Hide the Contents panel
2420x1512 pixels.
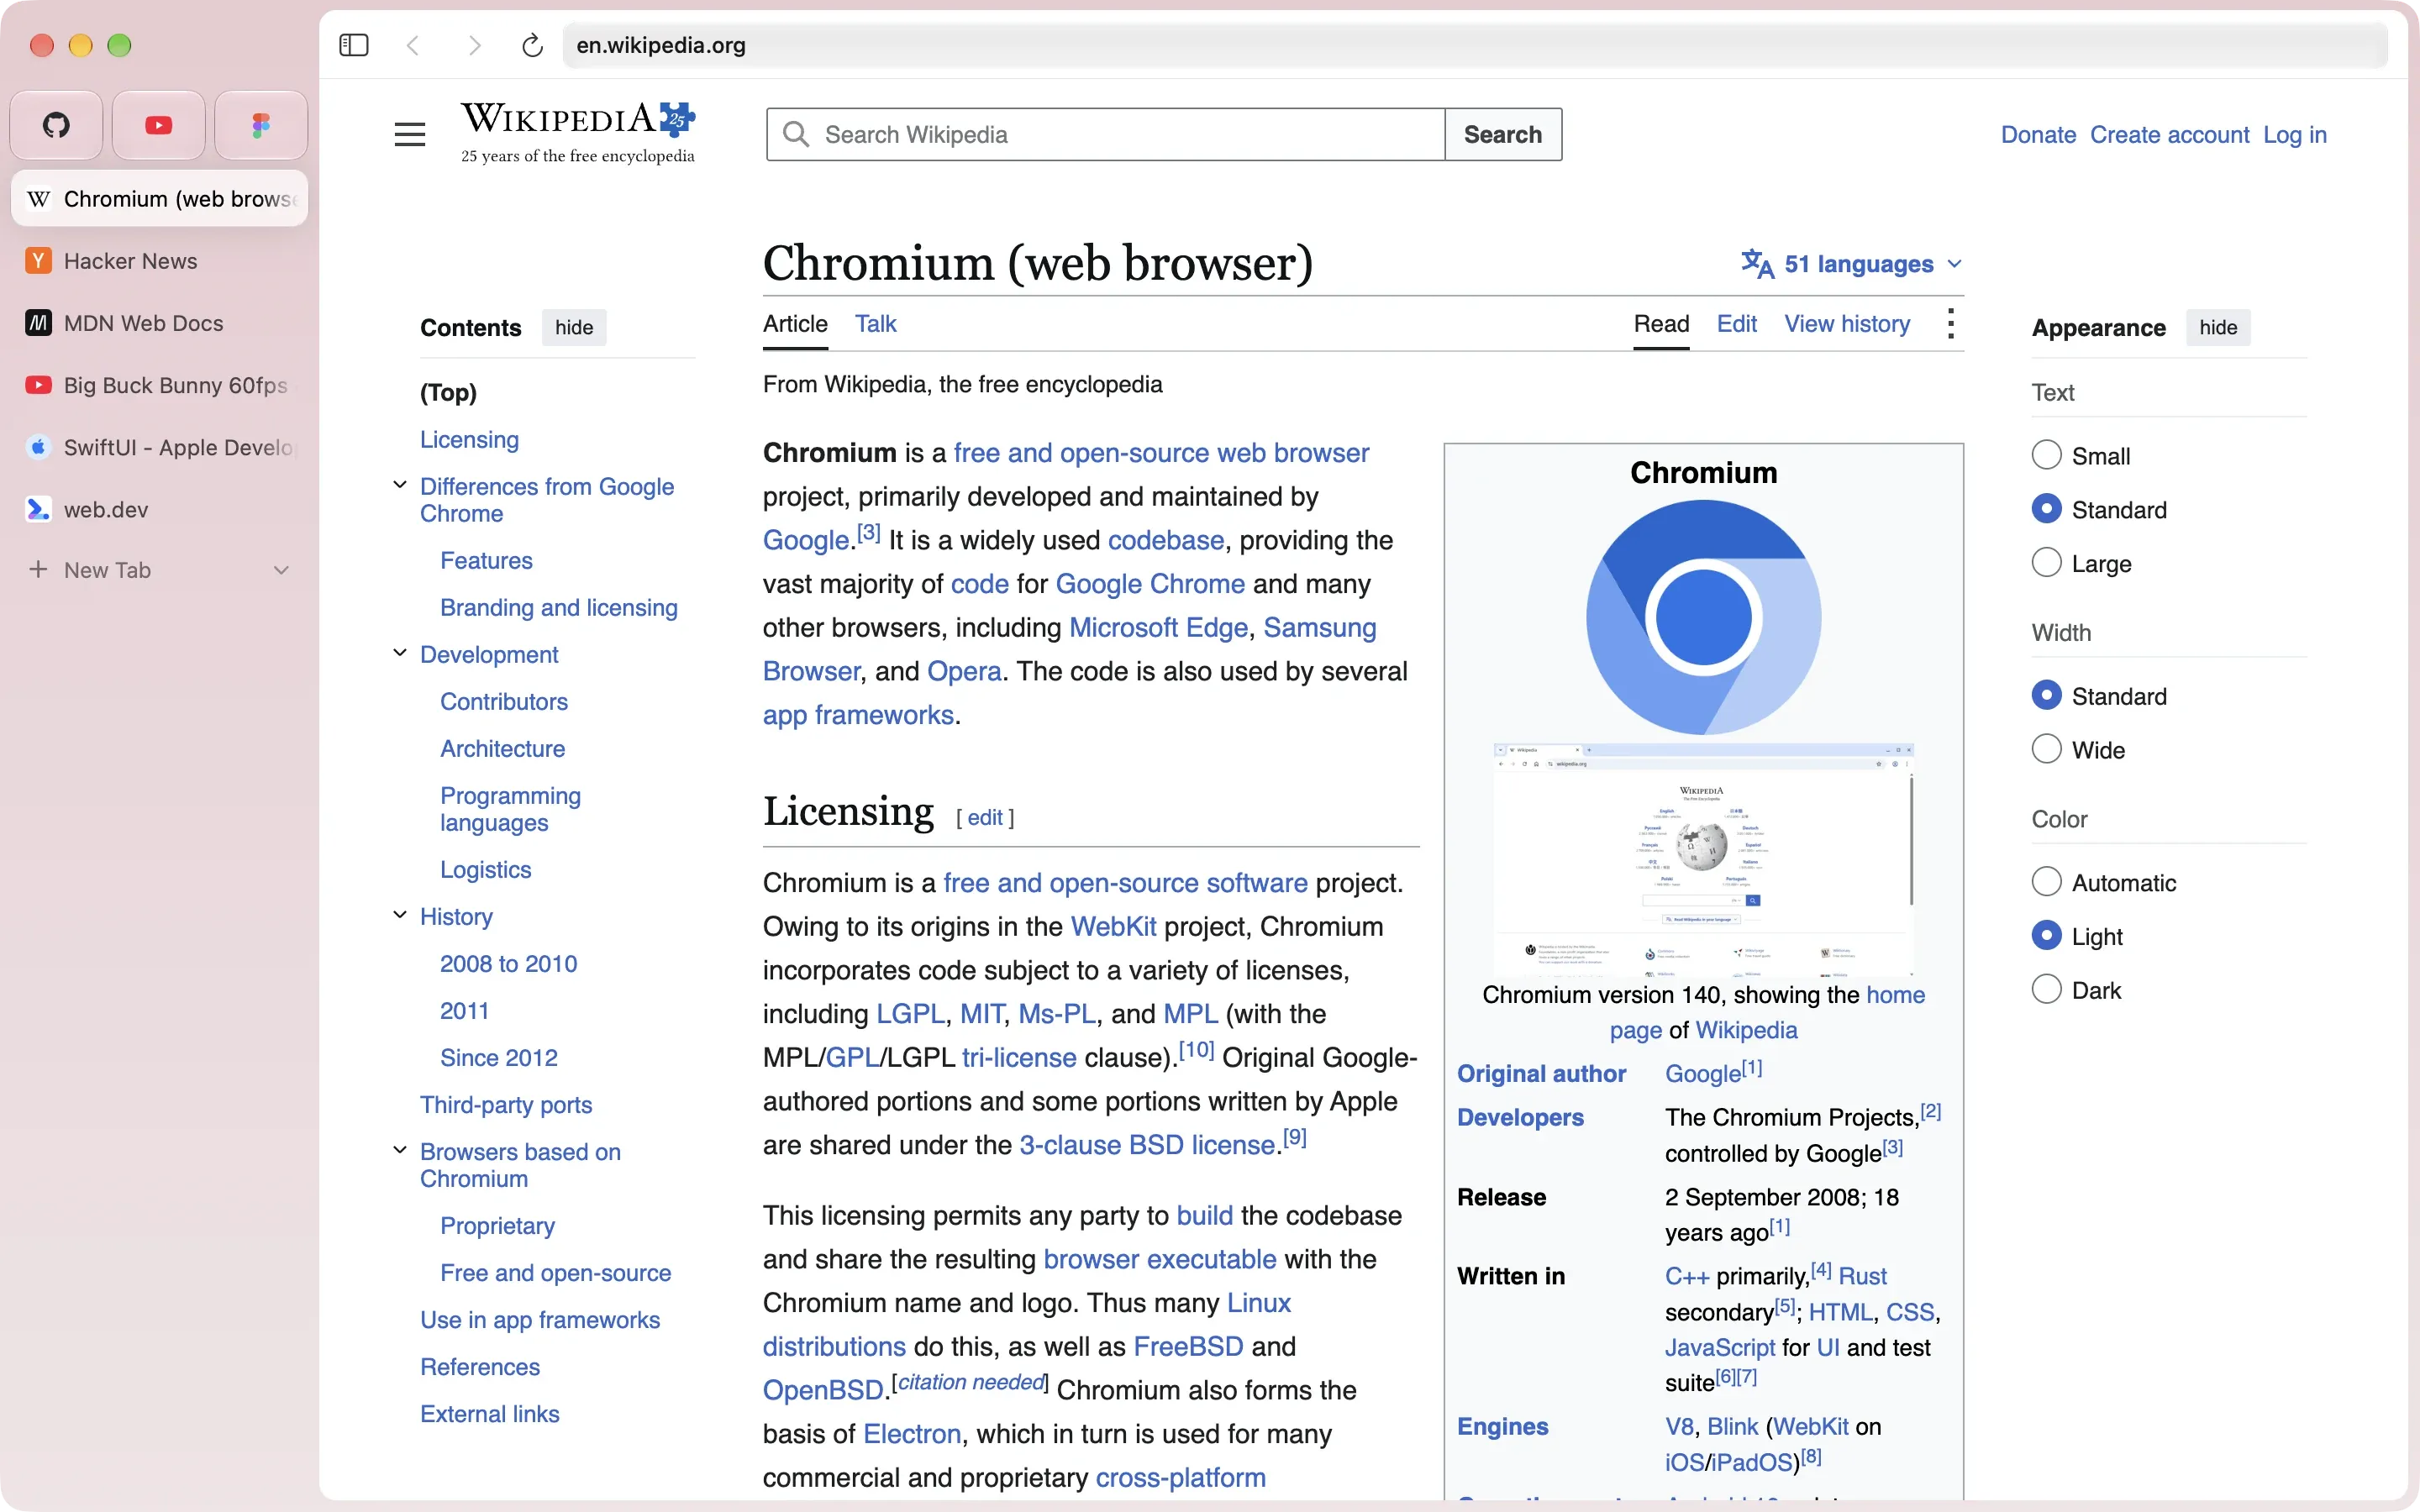coord(574,327)
